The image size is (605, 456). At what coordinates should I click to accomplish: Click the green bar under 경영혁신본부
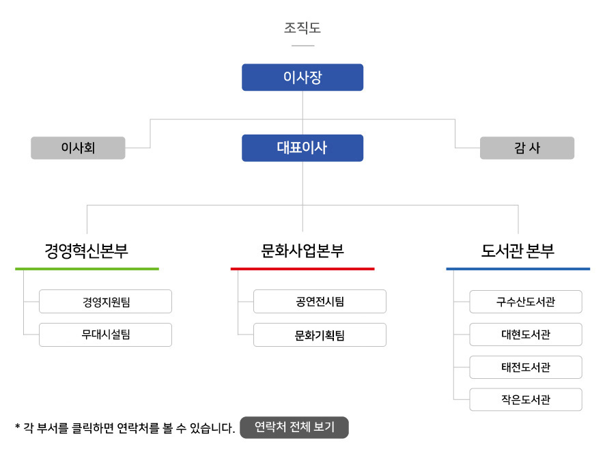(x=87, y=269)
